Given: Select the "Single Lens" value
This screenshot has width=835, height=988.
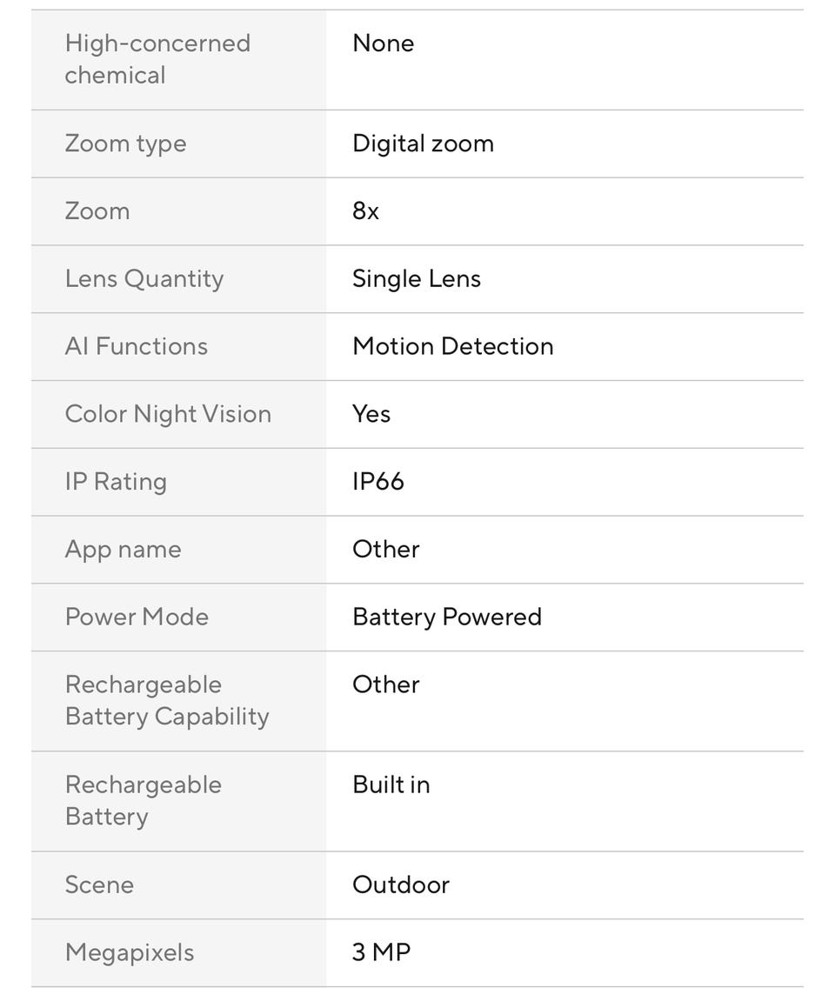Looking at the screenshot, I should pyautogui.click(x=416, y=279).
